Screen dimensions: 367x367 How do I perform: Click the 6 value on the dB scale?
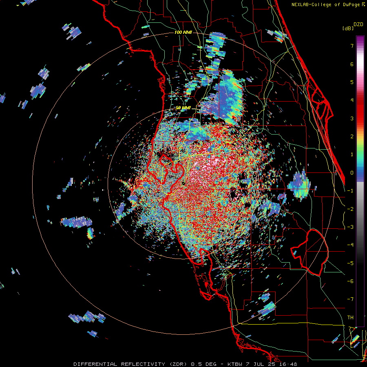click(352, 64)
